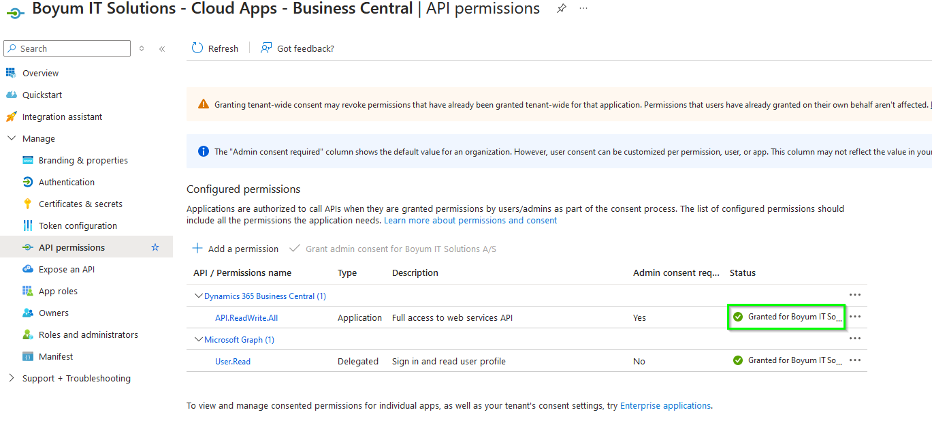Grant admin consent for Boyum IT Solutions A/S
This screenshot has width=932, height=423.
393,249
